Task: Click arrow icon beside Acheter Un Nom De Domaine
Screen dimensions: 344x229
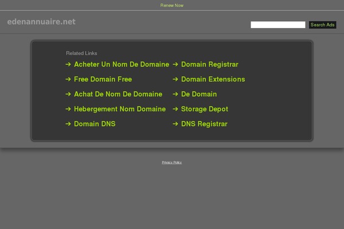Action: coord(68,64)
